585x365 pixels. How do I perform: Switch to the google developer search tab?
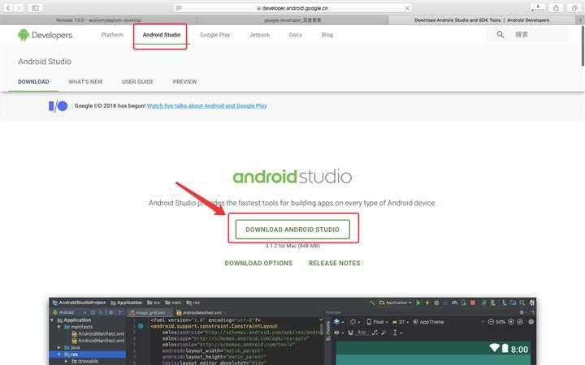coord(292,20)
